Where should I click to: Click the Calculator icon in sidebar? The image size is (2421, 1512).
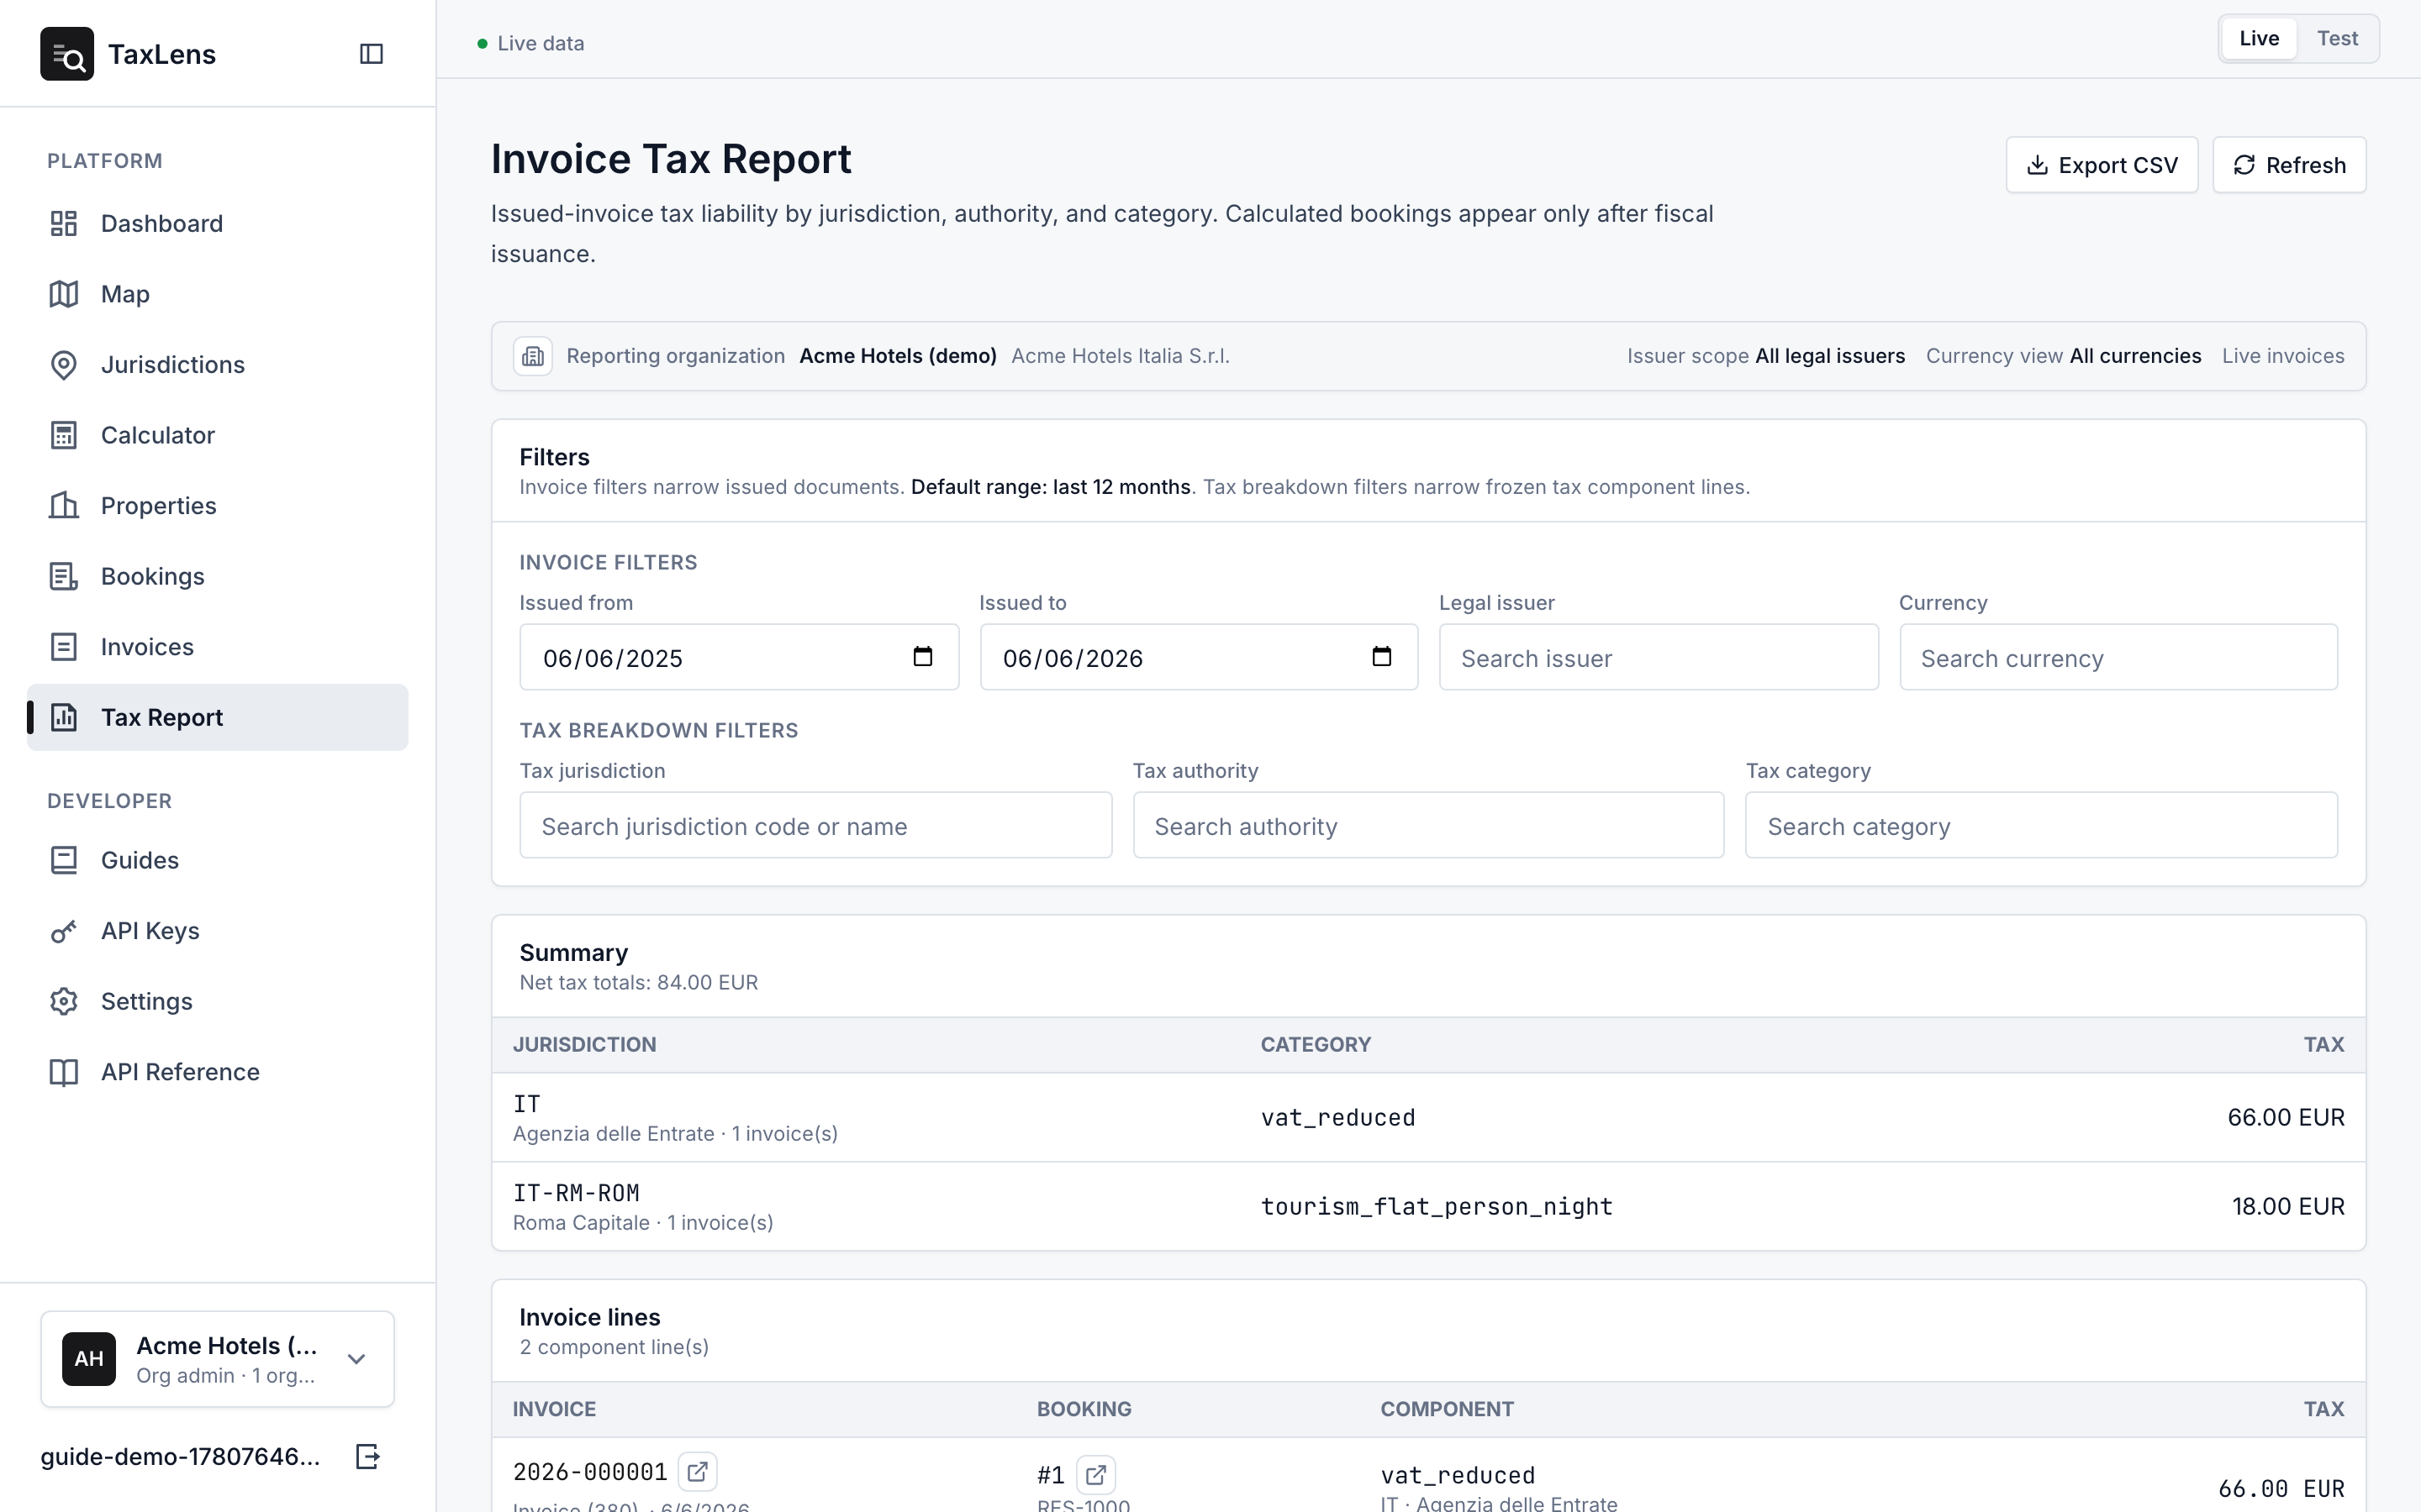click(x=64, y=435)
